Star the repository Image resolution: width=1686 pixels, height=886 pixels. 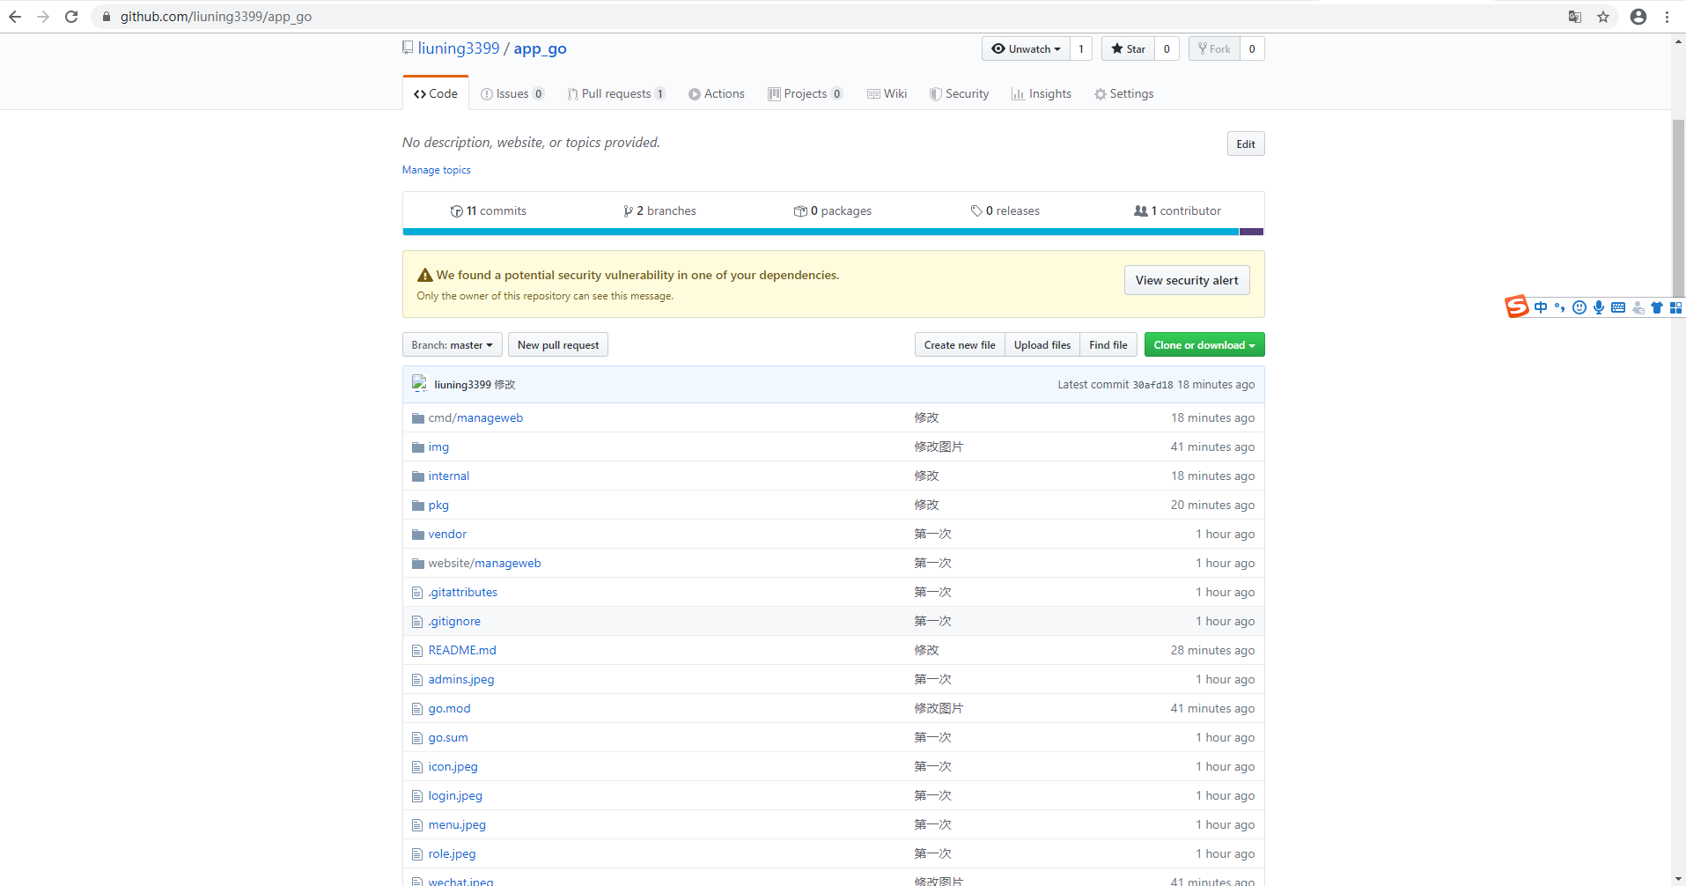pos(1128,48)
